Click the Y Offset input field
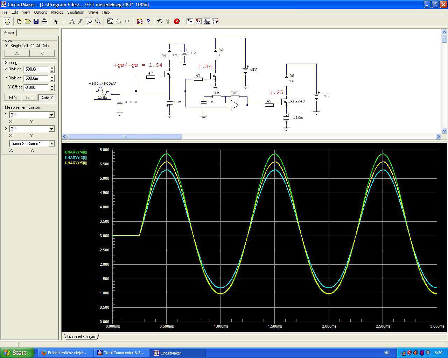Screen dimensions: 448x358 [36, 87]
